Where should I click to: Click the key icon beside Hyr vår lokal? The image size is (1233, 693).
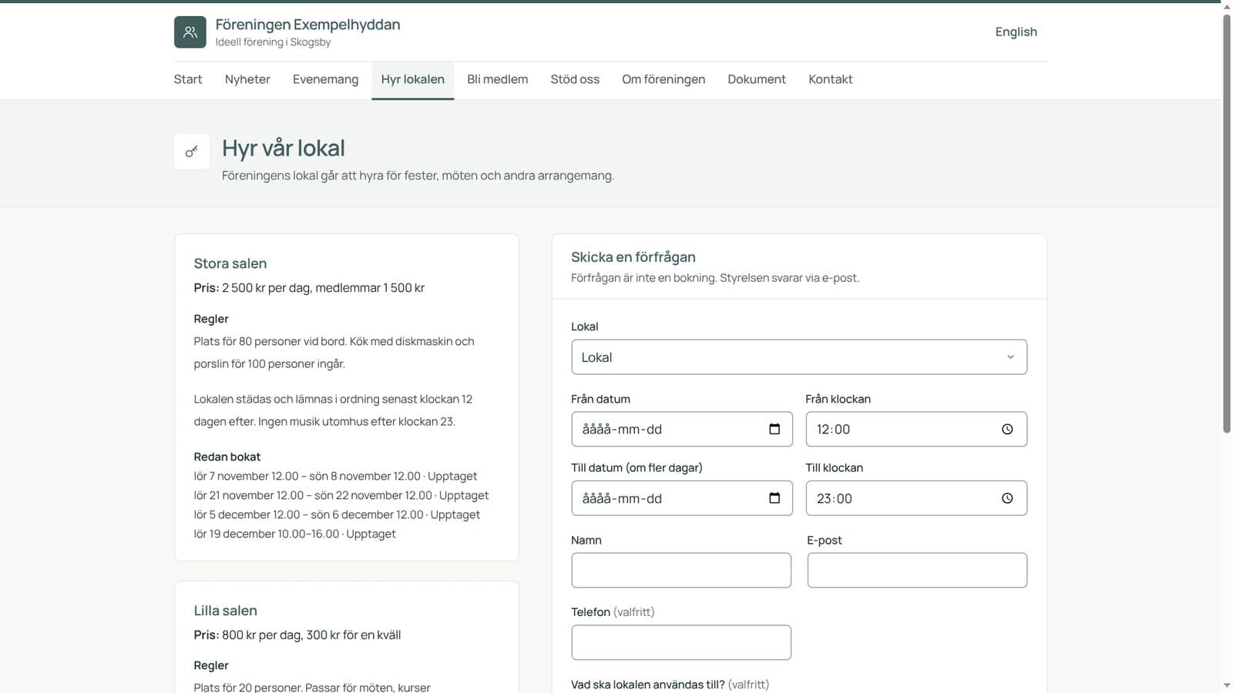click(x=192, y=152)
